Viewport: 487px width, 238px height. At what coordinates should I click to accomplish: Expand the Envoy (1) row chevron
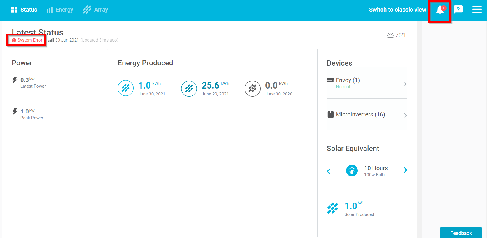[x=405, y=84]
